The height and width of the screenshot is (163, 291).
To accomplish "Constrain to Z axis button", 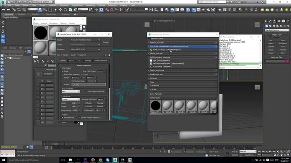I will (x=3, y=32).
